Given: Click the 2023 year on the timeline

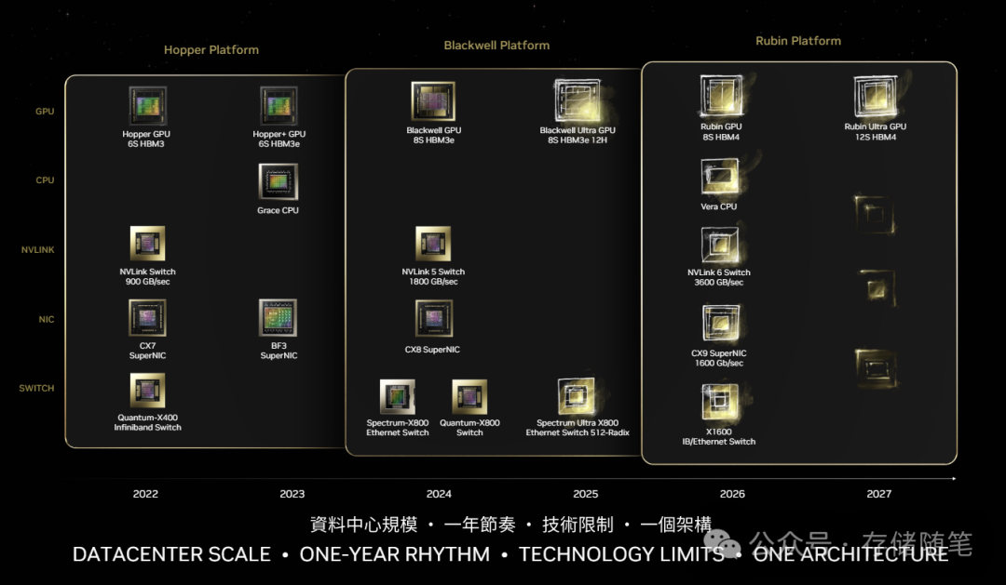Looking at the screenshot, I should [292, 494].
